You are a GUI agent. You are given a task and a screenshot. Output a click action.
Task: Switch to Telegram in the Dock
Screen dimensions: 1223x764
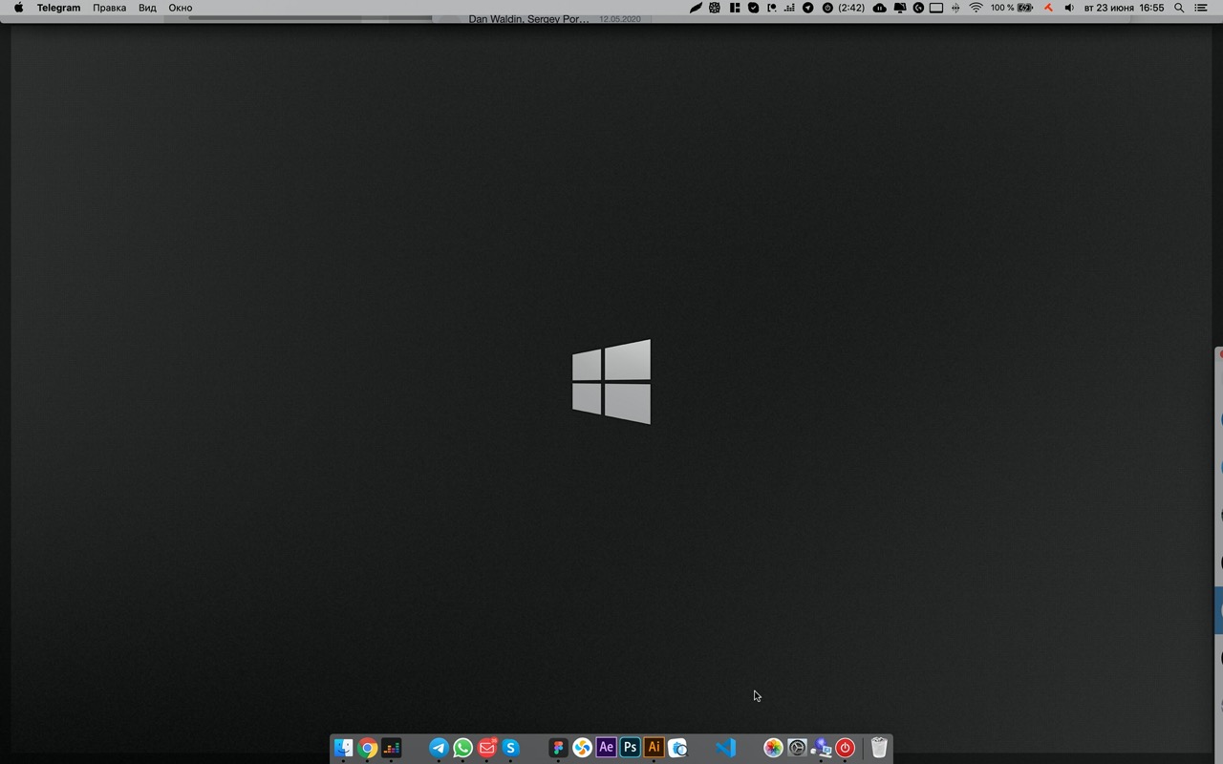[x=439, y=748]
